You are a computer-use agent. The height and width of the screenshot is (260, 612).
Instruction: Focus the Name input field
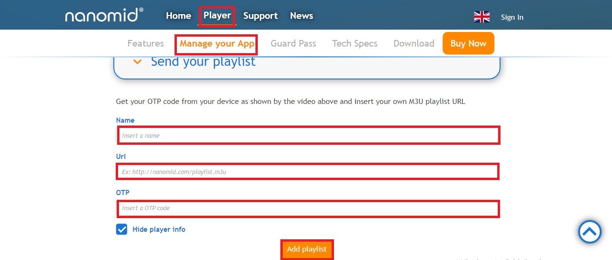[x=308, y=135]
